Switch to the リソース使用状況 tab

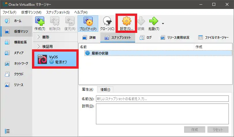[175, 37]
